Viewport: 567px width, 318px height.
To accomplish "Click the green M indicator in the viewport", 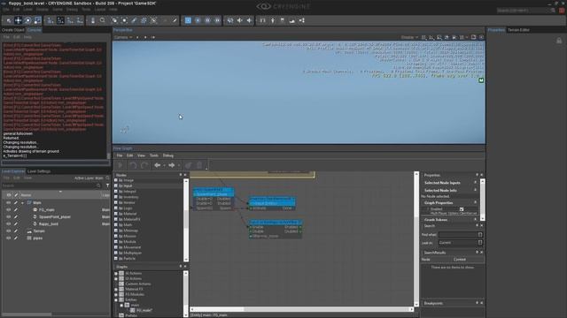I will (x=481, y=80).
